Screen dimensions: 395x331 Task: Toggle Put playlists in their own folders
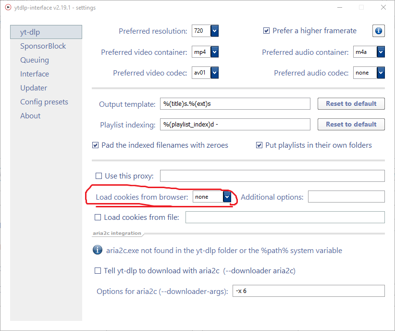[259, 145]
